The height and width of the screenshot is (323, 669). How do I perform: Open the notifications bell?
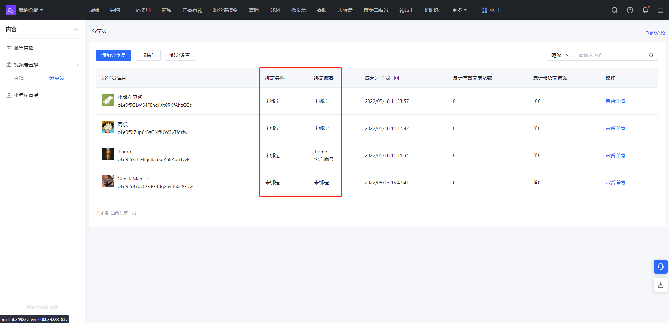pyautogui.click(x=645, y=10)
